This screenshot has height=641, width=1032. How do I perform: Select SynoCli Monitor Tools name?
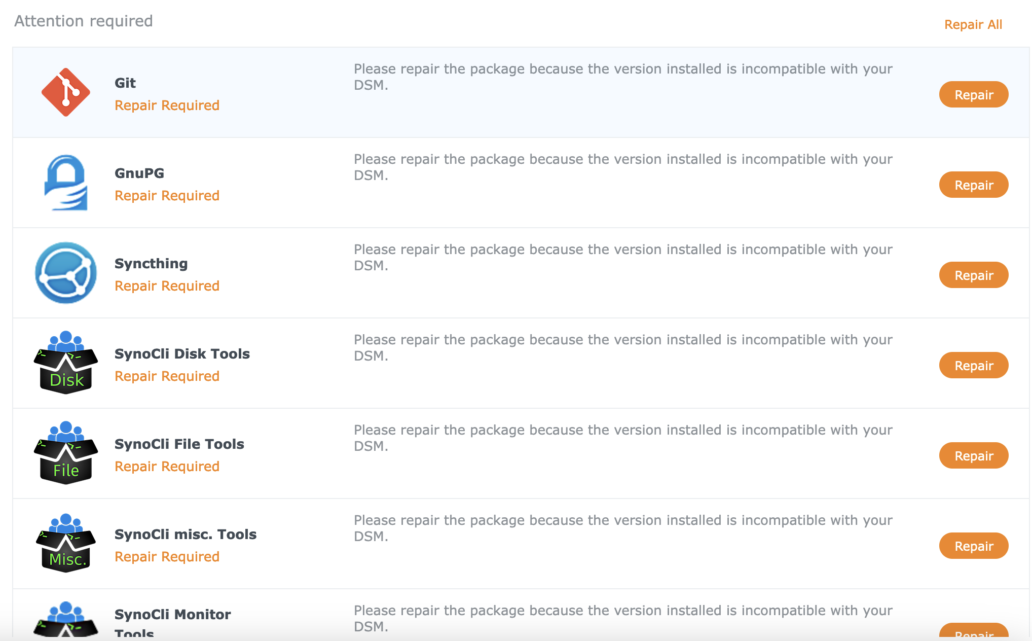(x=172, y=623)
